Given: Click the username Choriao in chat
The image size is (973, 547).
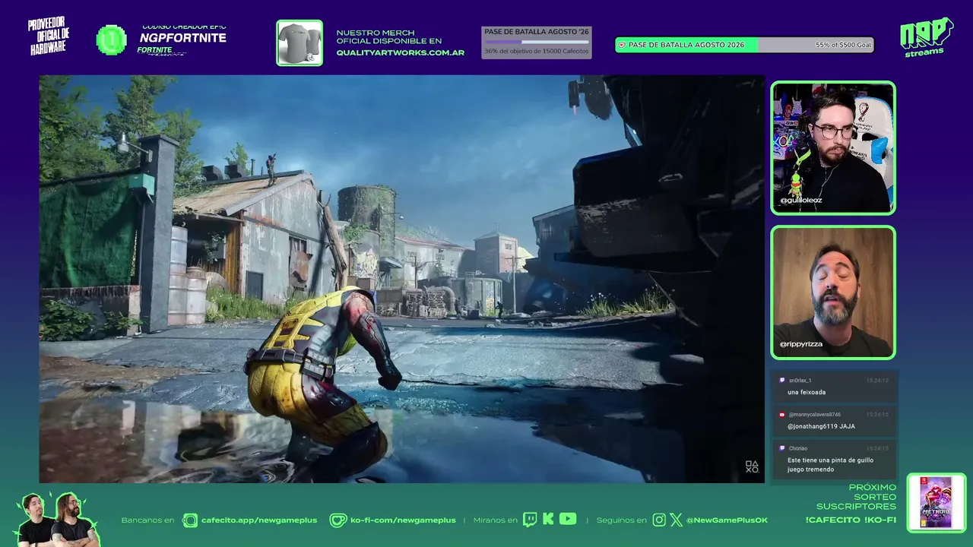Looking at the screenshot, I should click(x=798, y=448).
